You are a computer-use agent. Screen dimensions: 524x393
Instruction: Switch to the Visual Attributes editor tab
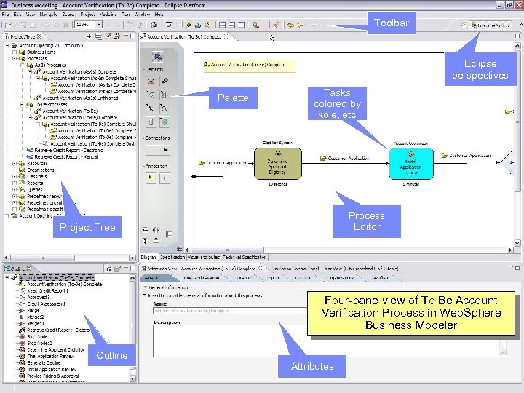tap(204, 258)
